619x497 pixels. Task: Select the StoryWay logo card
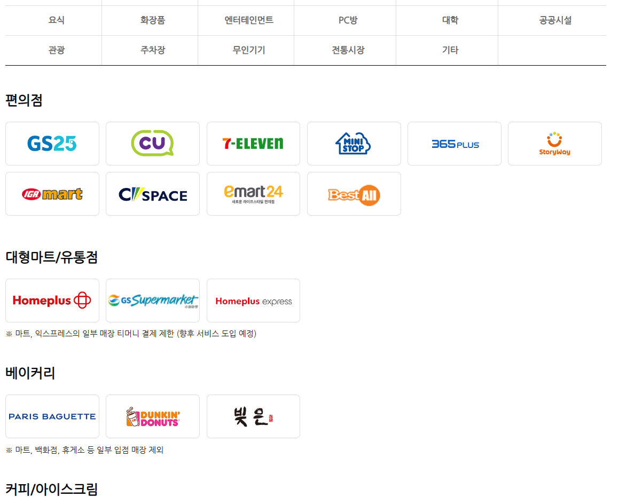555,144
